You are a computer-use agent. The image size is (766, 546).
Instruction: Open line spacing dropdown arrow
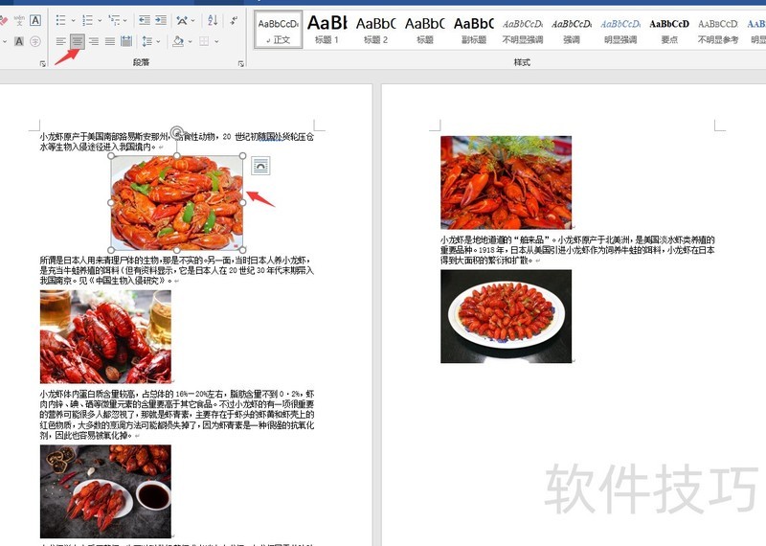click(158, 41)
